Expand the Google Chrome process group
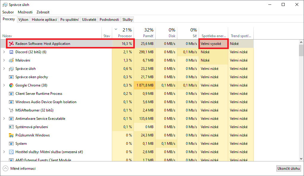The image size is (304, 176). (x=4, y=85)
